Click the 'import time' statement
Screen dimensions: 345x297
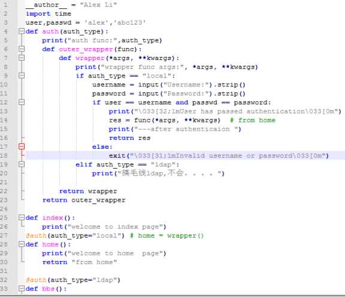pyautogui.click(x=49, y=14)
